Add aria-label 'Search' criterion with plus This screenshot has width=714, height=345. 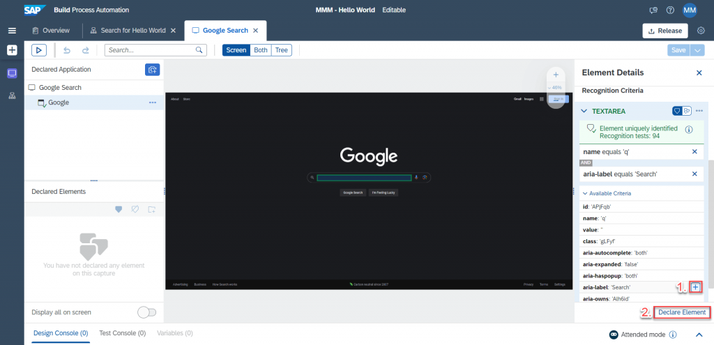pos(695,286)
